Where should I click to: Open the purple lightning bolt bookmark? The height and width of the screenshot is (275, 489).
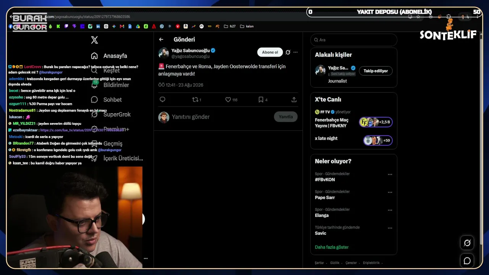coord(74,26)
